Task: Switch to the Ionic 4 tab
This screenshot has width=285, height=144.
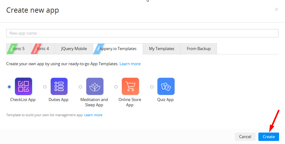Action: (43, 49)
